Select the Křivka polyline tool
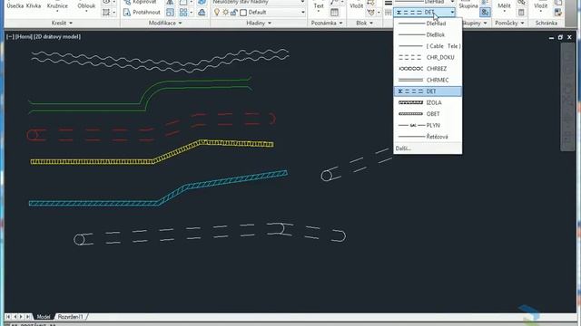581x326 pixels. 34,5
